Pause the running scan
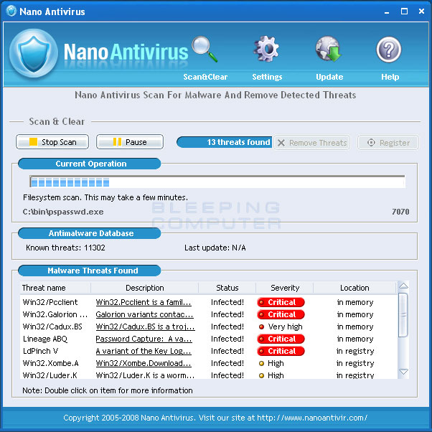Viewport: 432px width, 432px height. 130,142
